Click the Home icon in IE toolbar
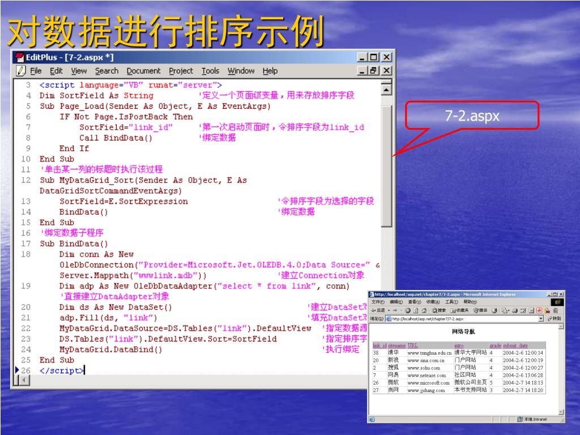This screenshot has height=435, width=580. click(424, 310)
